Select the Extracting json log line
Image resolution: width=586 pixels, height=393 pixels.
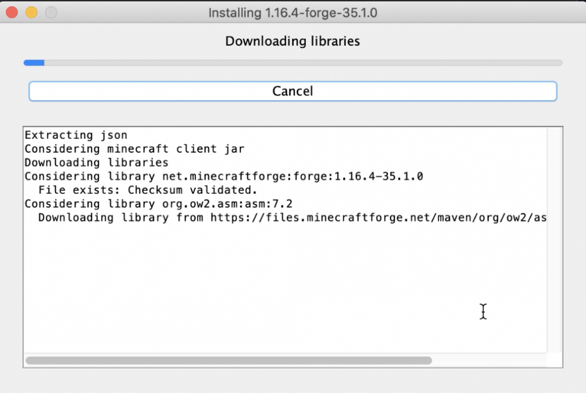pos(76,135)
